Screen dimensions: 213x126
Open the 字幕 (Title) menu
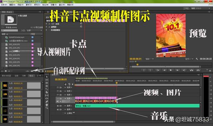pos(54,5)
